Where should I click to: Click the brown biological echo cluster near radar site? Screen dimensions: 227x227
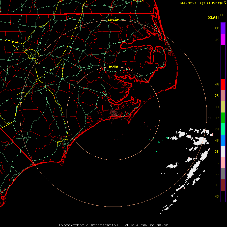click(114, 113)
